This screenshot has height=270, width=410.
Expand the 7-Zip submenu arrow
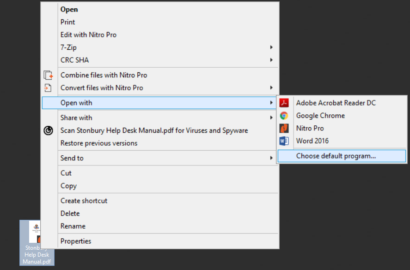(x=271, y=47)
